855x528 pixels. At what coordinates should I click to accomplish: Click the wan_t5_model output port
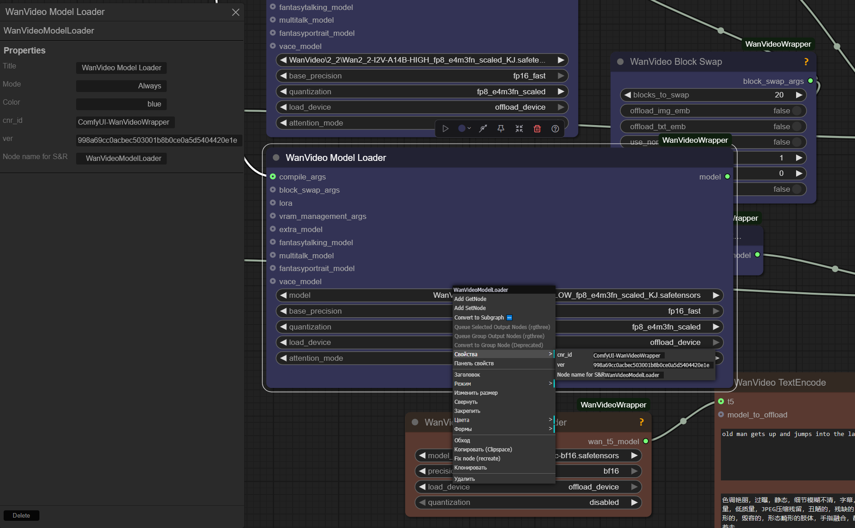[x=646, y=441]
